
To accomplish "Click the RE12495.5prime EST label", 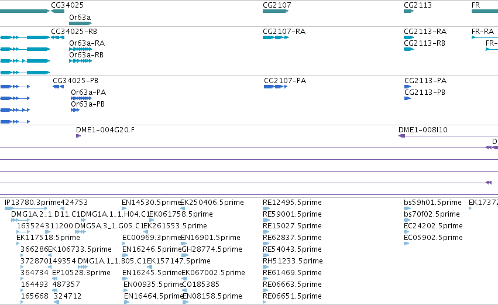I will [x=292, y=203].
